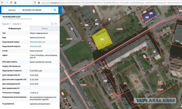Image resolution: width=182 pixels, height=109 pixels.
Task: Select Земельный участок value
Action: click(38, 38)
